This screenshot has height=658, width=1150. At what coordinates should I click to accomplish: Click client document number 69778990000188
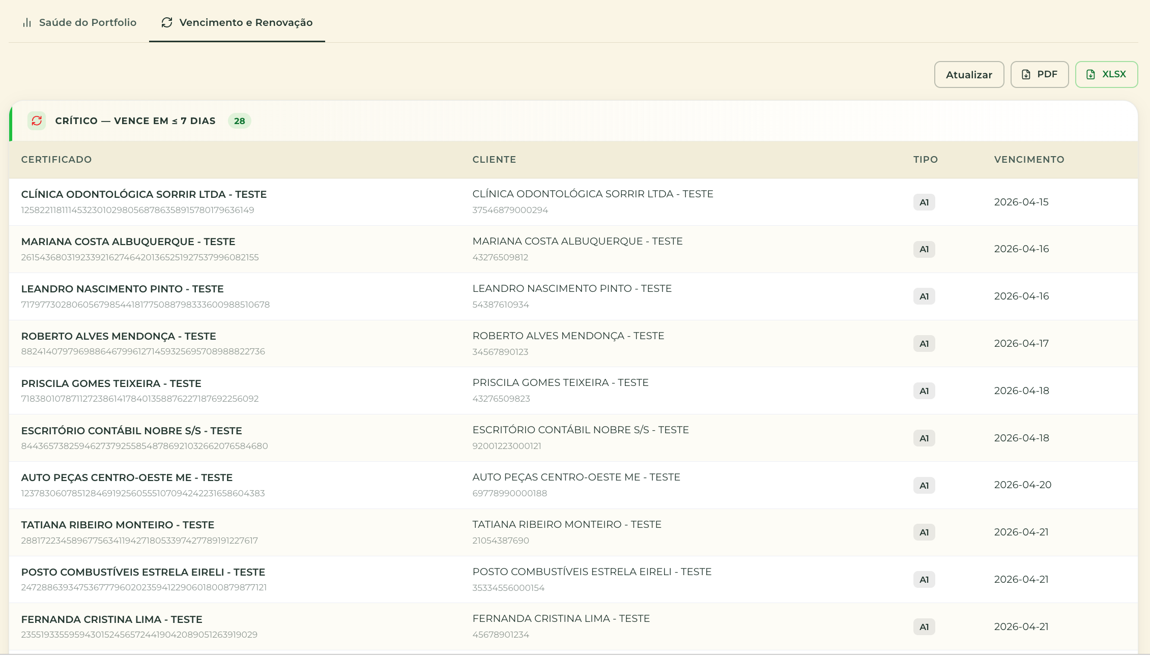[x=509, y=493]
